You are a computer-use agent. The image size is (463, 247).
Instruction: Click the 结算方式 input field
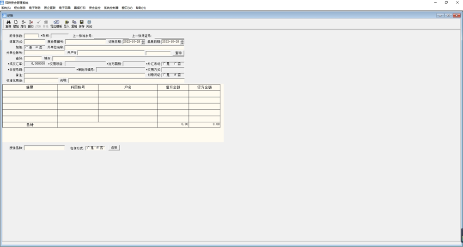click(35, 42)
